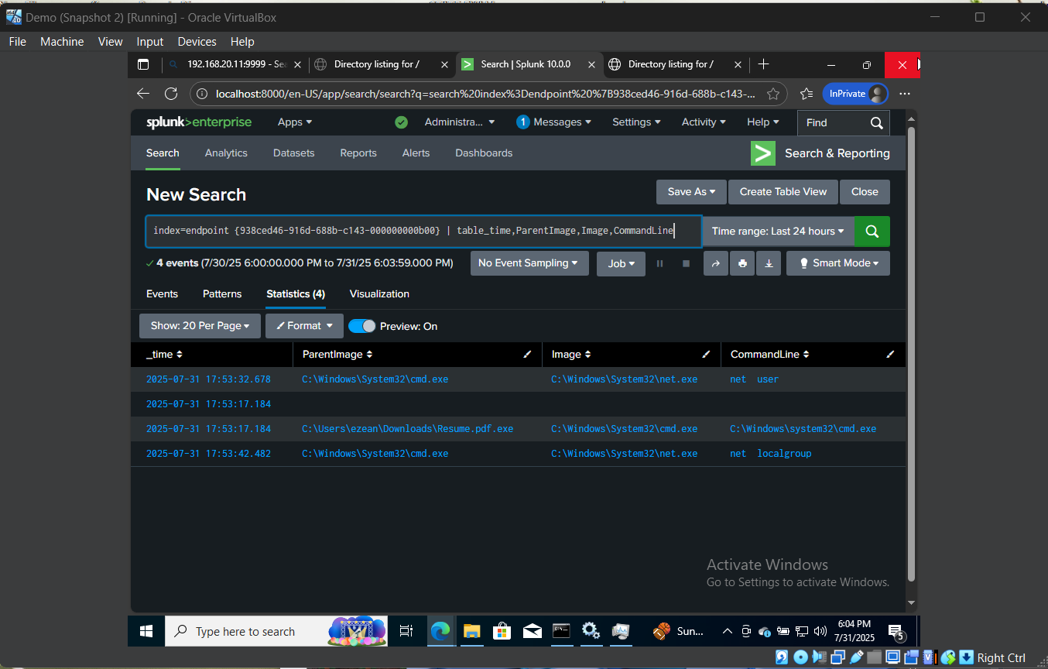Open the Devices menu of VirtualBox
The image size is (1048, 669).
tap(197, 41)
